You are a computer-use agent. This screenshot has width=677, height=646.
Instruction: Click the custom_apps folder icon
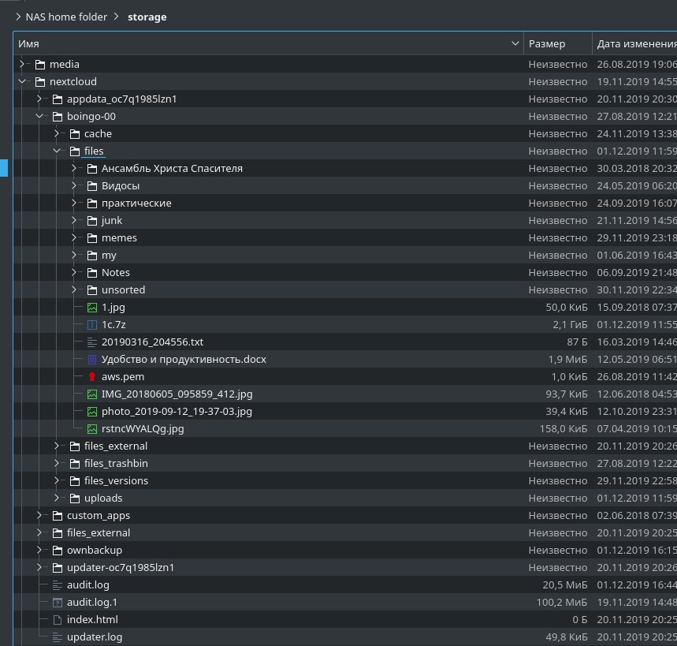tap(58, 516)
